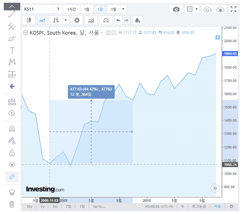Open the time interval dropdown arrow

click(123, 9)
